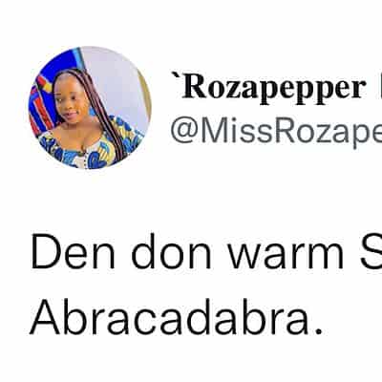Click the cut-off text right of Rozapepper
Image resolution: width=382 pixels, height=382 pixels.
pos(379,88)
